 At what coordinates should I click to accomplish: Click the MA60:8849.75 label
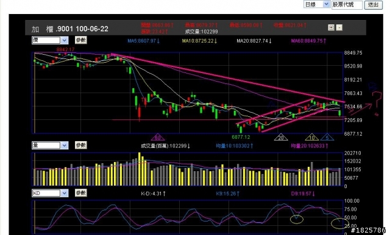click(x=308, y=41)
